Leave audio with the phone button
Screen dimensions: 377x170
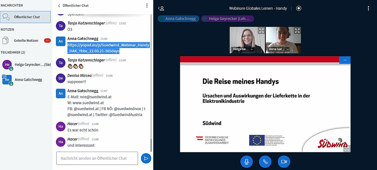point(265,162)
